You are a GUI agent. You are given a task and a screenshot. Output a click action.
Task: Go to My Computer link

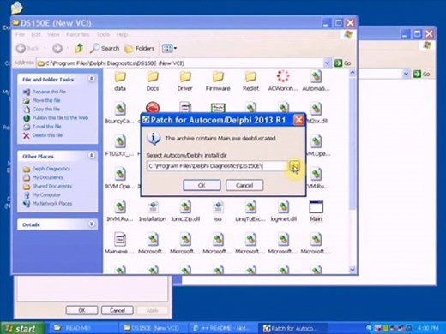click(x=46, y=194)
